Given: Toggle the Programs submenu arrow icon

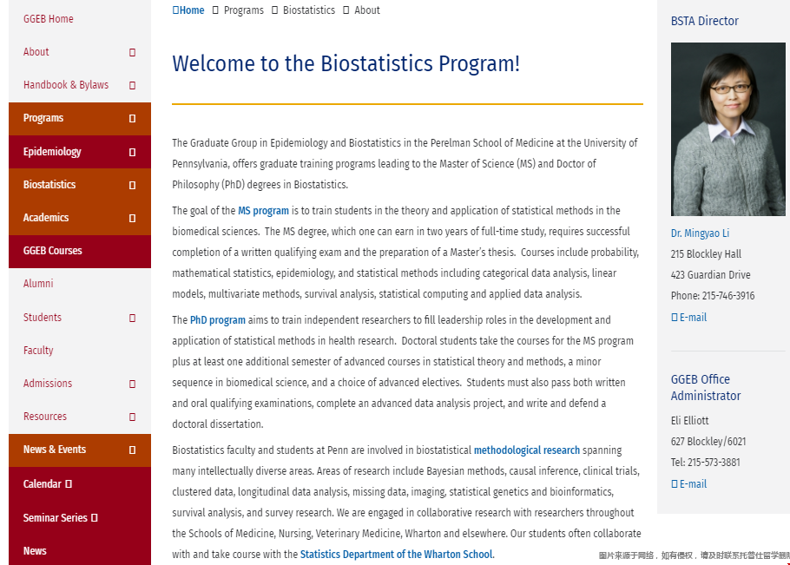Looking at the screenshot, I should point(132,118).
